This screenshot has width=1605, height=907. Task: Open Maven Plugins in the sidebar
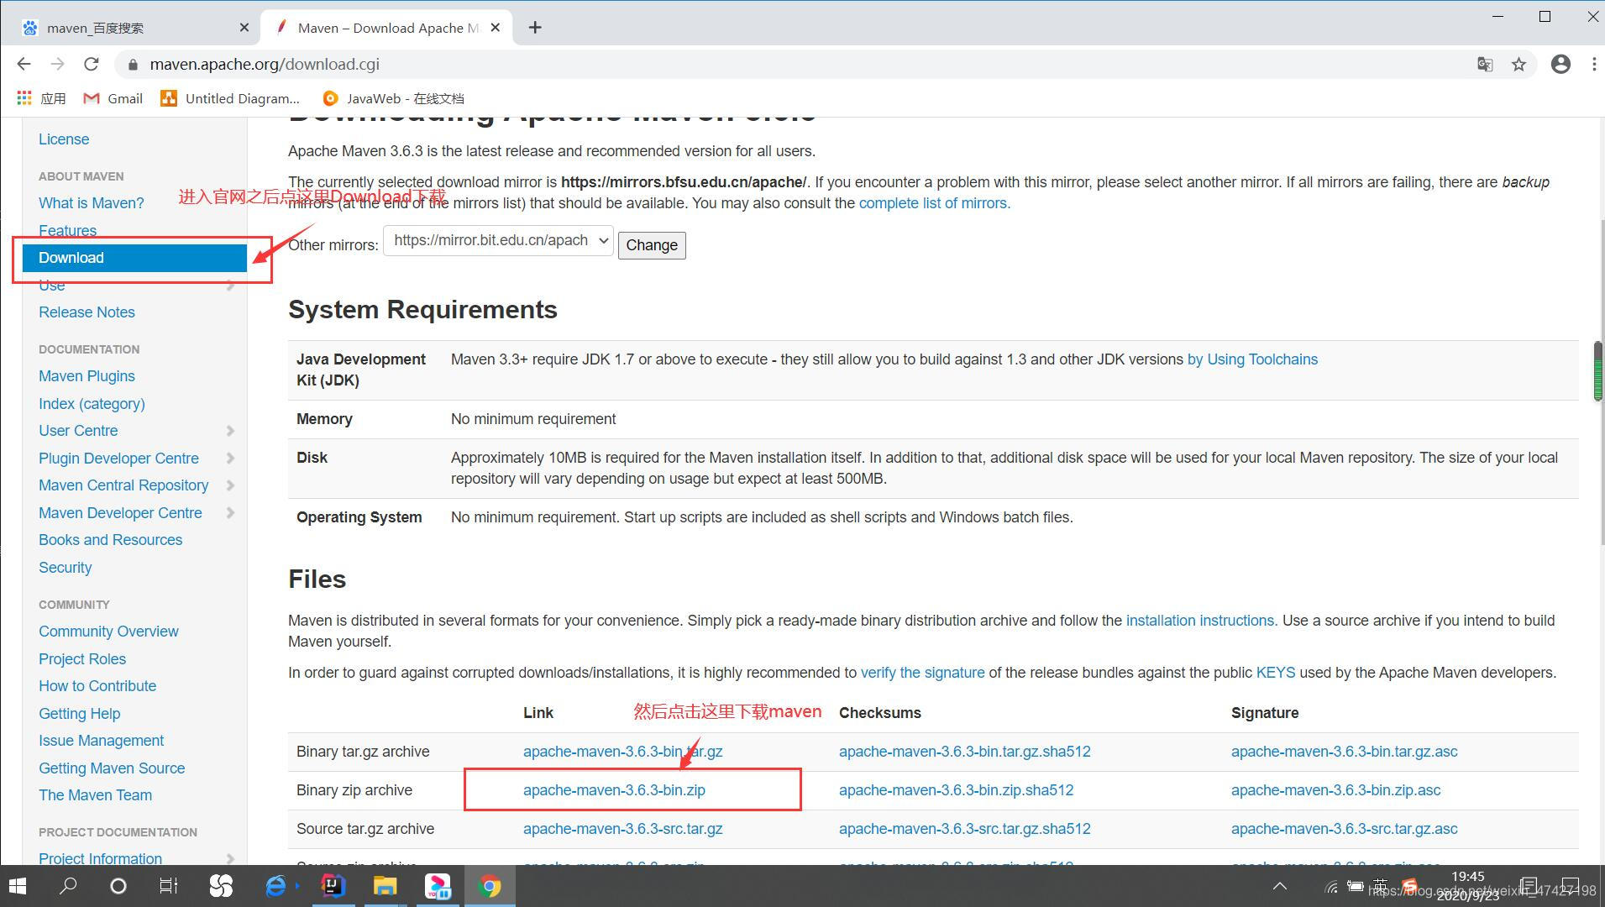87,376
